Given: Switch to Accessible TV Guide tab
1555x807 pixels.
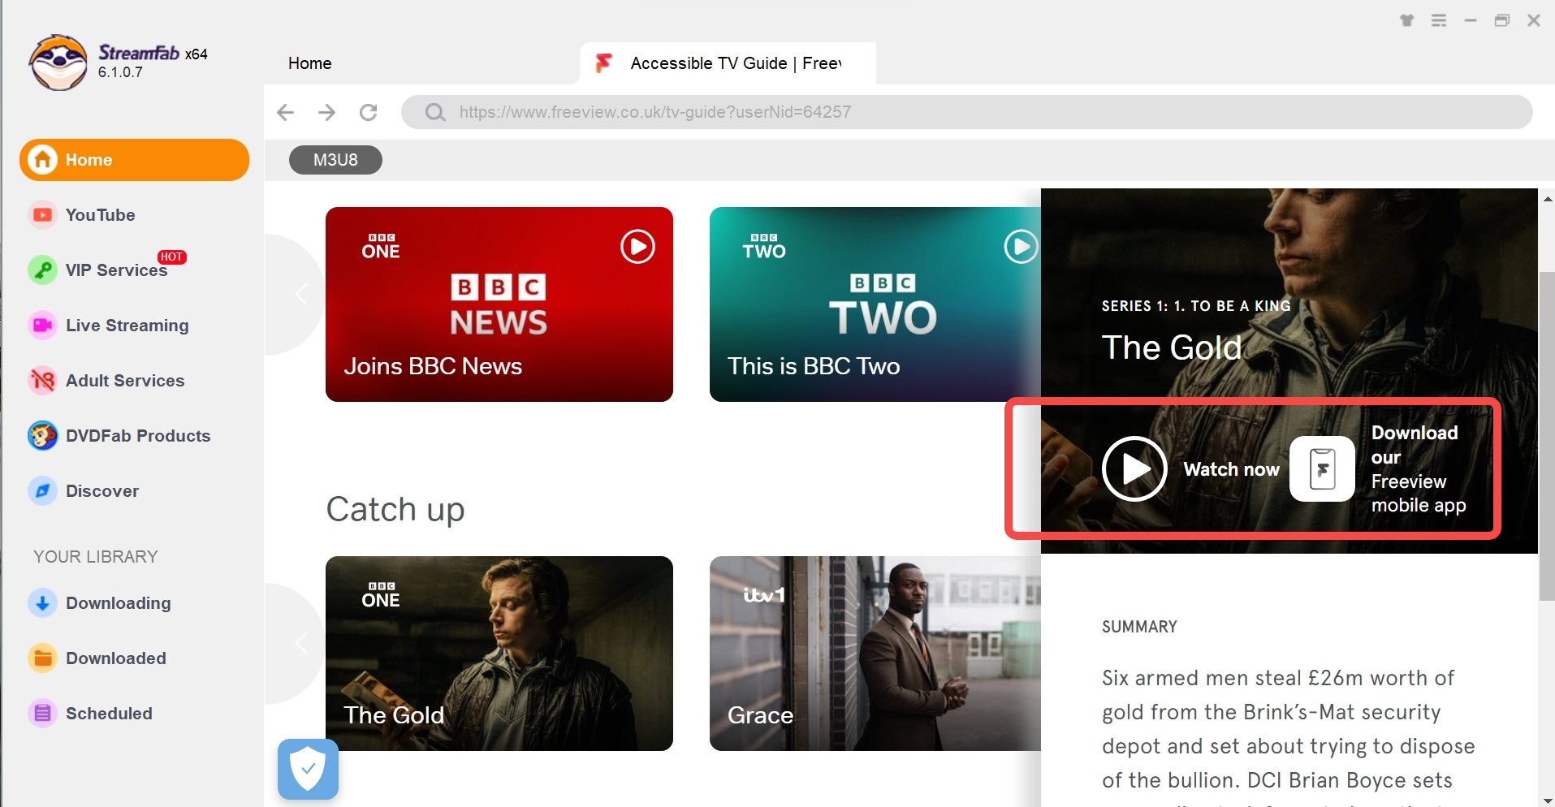Looking at the screenshot, I should coord(728,63).
